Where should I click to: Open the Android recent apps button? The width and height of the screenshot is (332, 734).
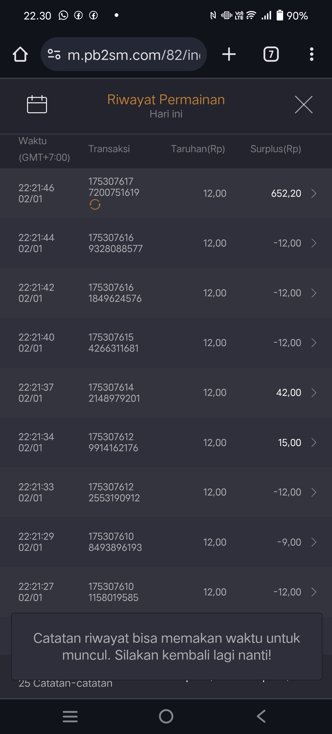coord(70,716)
